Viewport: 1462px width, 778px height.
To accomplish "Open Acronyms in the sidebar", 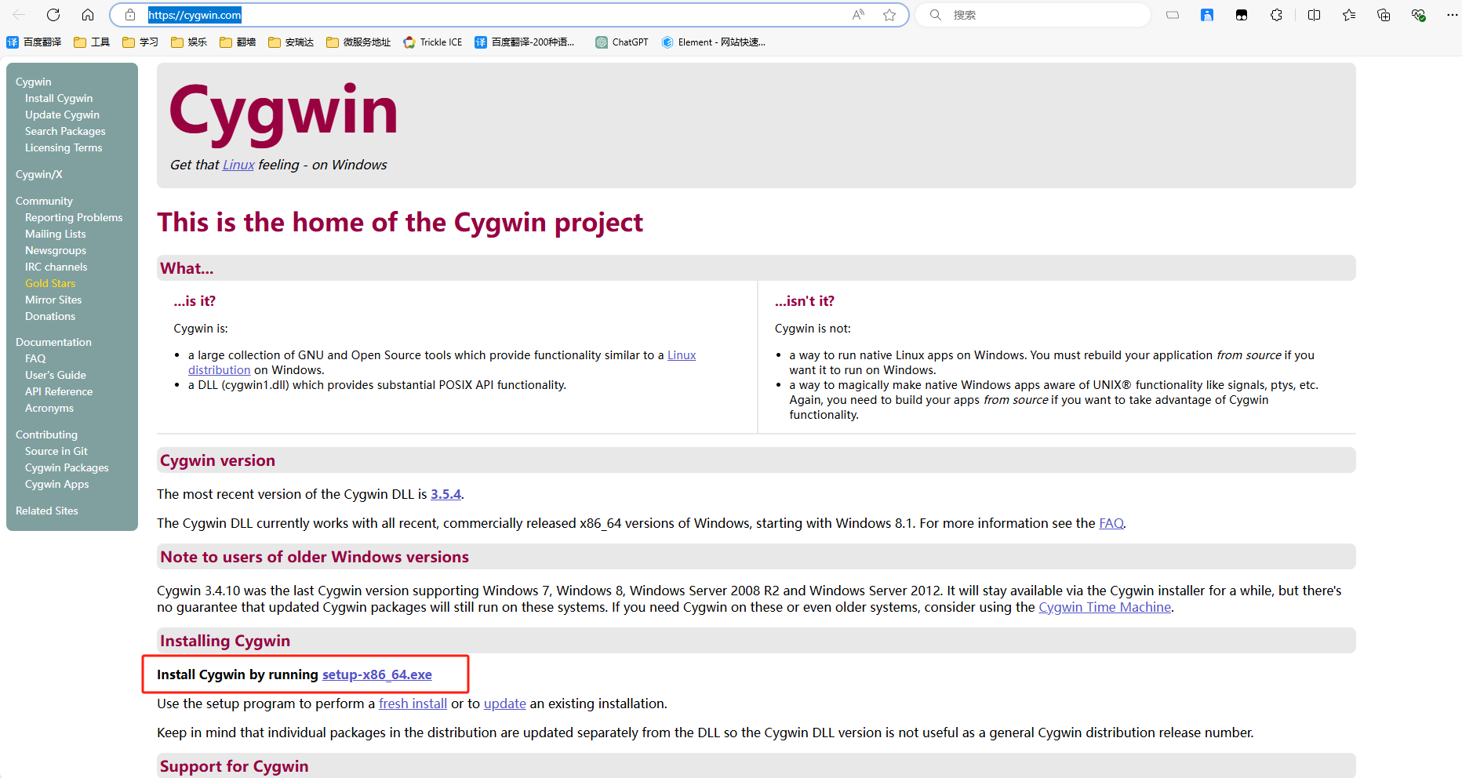I will 49,408.
